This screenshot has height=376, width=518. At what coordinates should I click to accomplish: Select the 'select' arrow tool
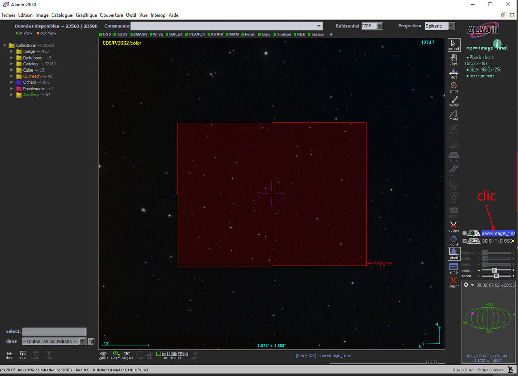tap(454, 45)
